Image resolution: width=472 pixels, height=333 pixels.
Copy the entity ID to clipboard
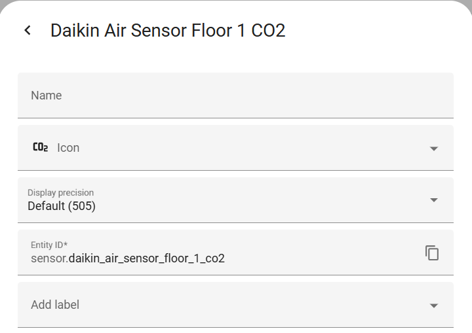[x=432, y=253]
